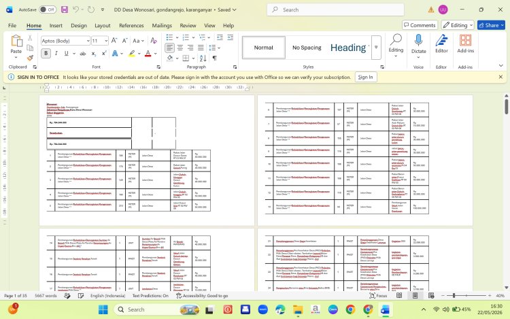Open Customize Quick Access Toolbar dropdown
This screenshot has width=510, height=319.
tap(103, 10)
